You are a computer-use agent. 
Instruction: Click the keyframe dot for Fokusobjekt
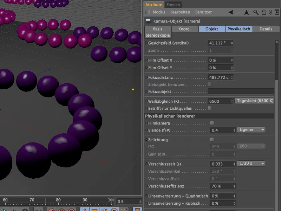pyautogui.click(x=146, y=91)
